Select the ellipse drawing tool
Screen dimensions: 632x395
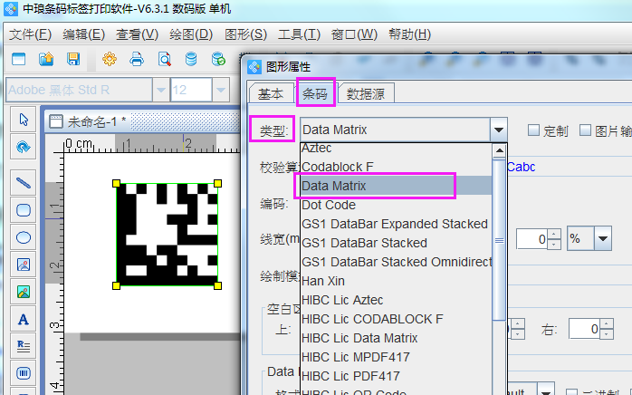pyautogui.click(x=24, y=237)
